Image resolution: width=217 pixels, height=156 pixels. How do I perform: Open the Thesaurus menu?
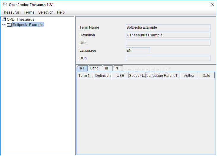[x=11, y=12]
